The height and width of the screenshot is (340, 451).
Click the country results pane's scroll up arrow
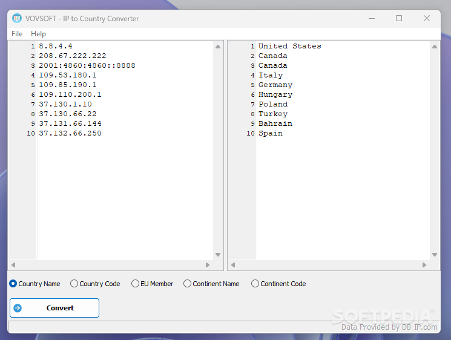click(x=435, y=47)
